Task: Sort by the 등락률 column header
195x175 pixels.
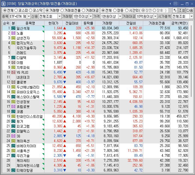Action: pyautogui.click(x=88, y=23)
